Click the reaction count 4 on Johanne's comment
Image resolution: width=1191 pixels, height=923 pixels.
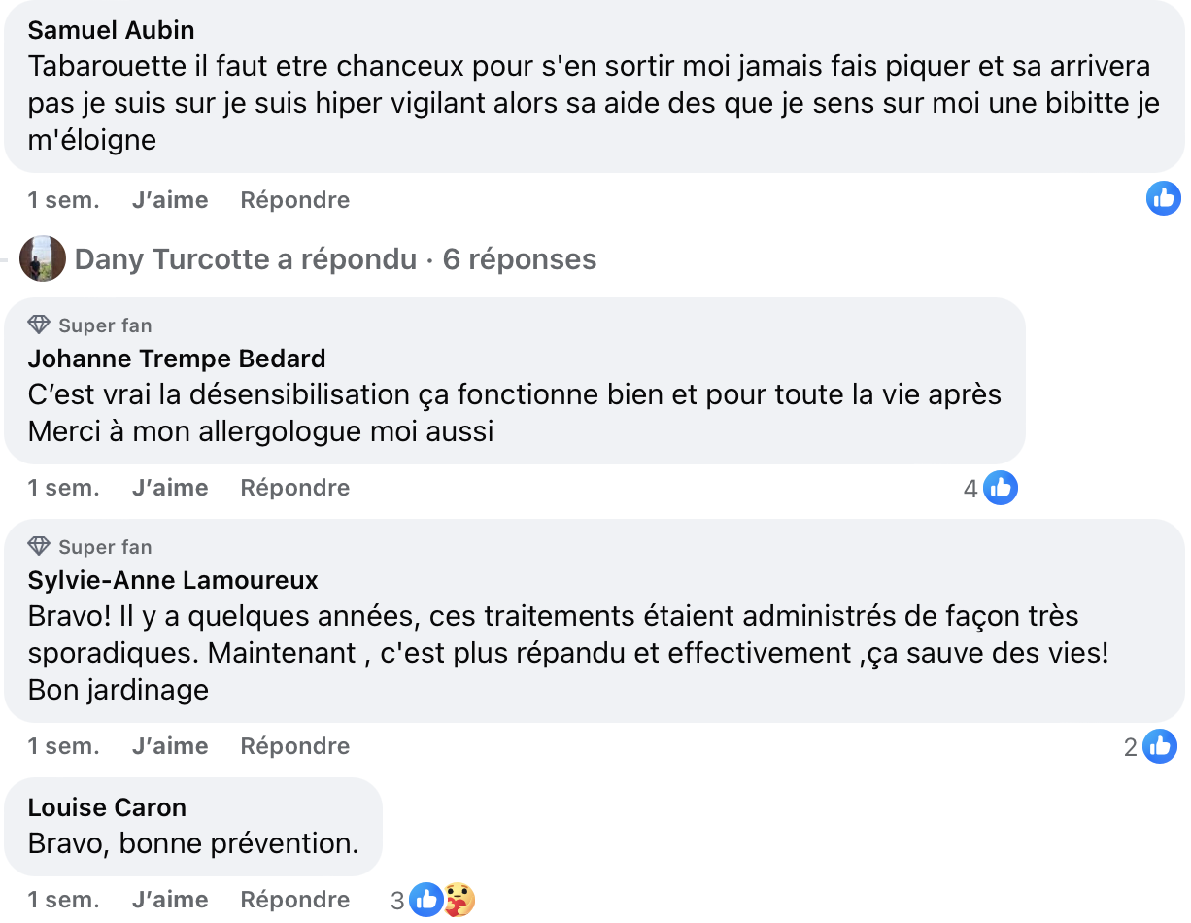point(970,487)
